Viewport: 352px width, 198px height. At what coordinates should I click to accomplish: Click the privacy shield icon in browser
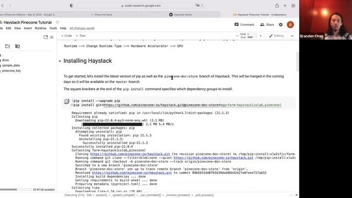pos(71,5)
